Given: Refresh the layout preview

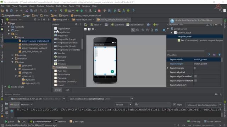Looking at the screenshot, I should click(x=156, y=30).
